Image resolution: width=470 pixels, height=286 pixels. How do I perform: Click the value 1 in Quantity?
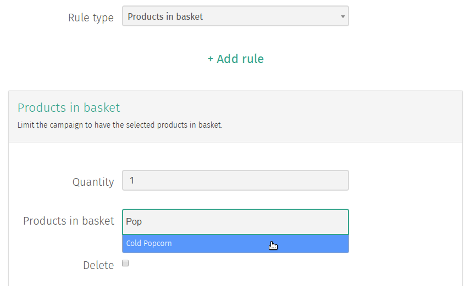131,180
